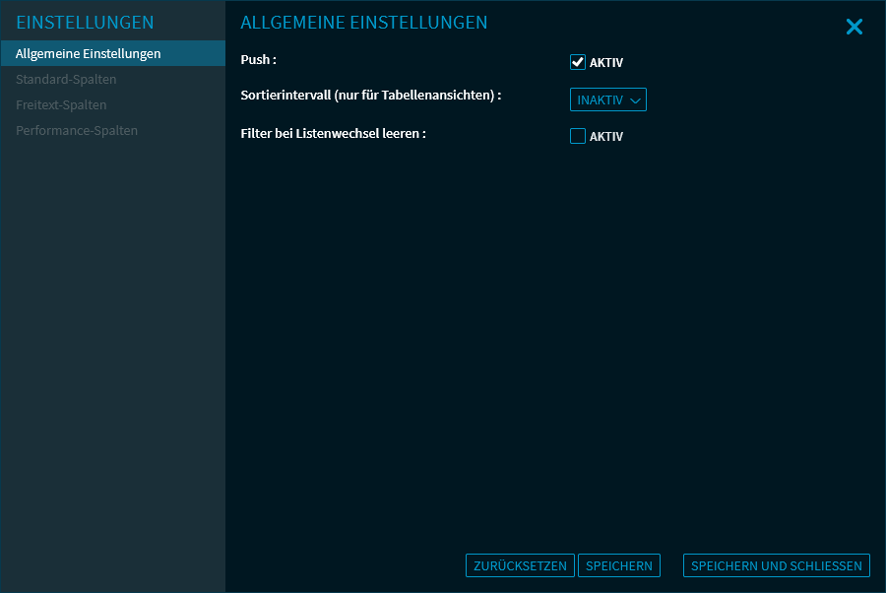Click Speichern und Schliessen

[776, 565]
